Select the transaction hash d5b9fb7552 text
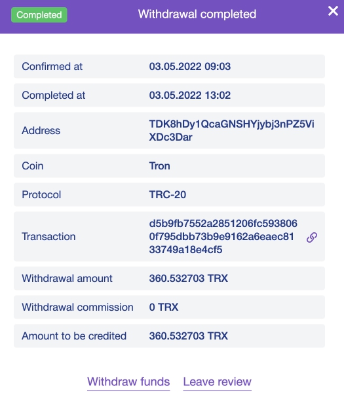344x401 pixels. tap(223, 237)
